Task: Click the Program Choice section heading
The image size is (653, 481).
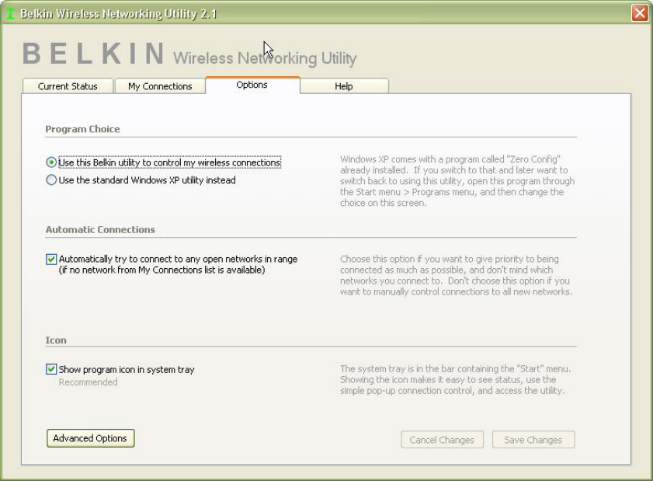Action: pyautogui.click(x=82, y=129)
